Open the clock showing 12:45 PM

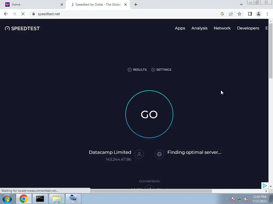(259, 199)
